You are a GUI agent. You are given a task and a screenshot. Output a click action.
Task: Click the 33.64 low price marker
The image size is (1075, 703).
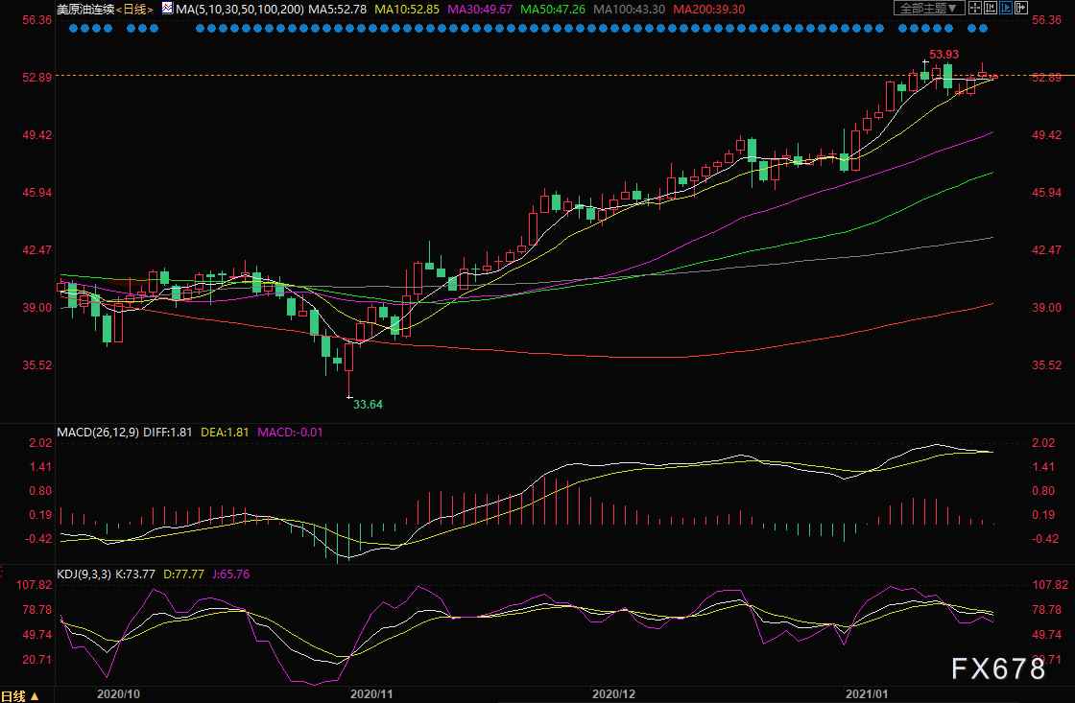tap(368, 405)
